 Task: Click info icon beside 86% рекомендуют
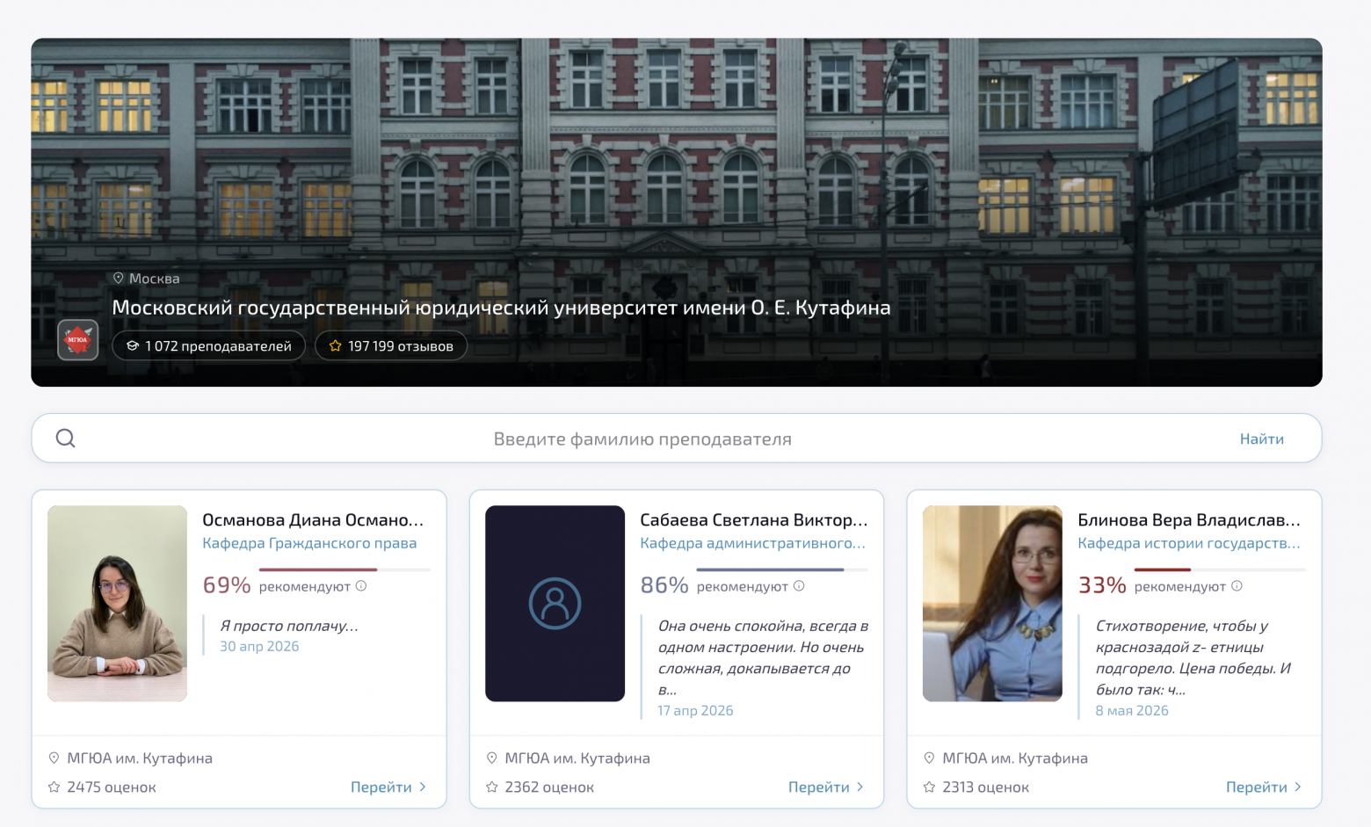click(799, 585)
